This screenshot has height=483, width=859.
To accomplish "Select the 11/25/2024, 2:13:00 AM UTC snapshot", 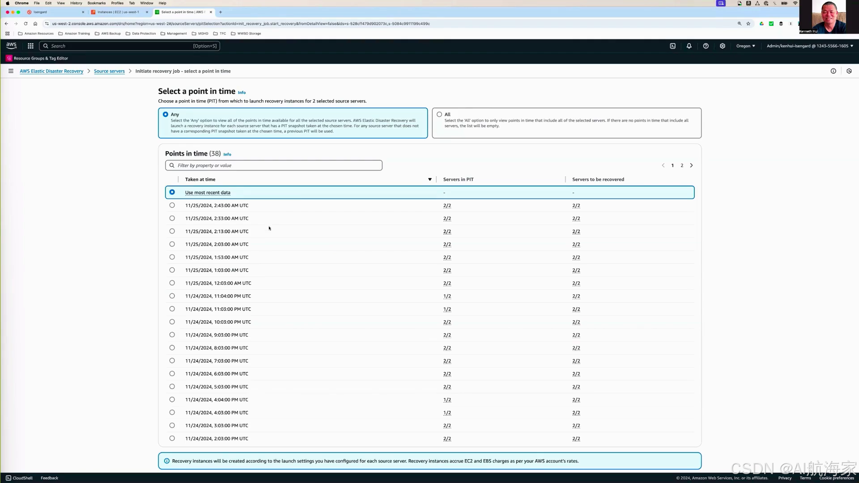I will tap(172, 231).
